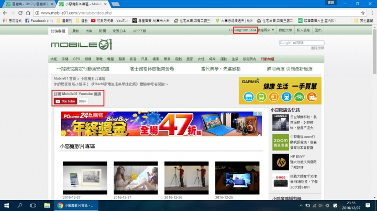Click the advanced search link under search box
The image size is (377, 211).
pos(317,48)
